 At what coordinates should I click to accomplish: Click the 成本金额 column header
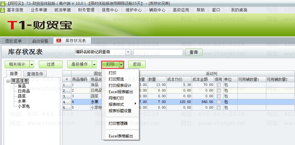203,79
